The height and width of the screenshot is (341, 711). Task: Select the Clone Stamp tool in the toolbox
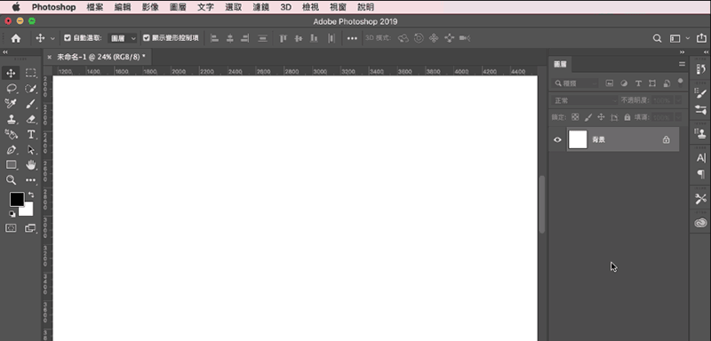[11, 120]
